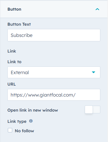
Task: Click the Link type info icon
Action: [x=31, y=121]
